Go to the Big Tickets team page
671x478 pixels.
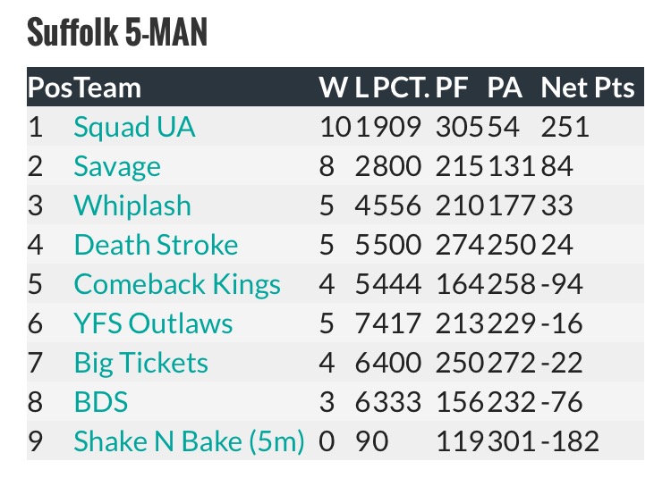coord(140,363)
